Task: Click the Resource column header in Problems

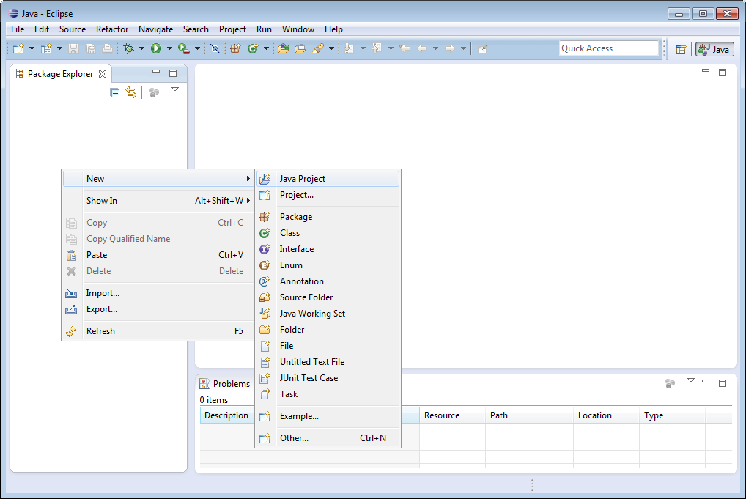Action: point(452,415)
